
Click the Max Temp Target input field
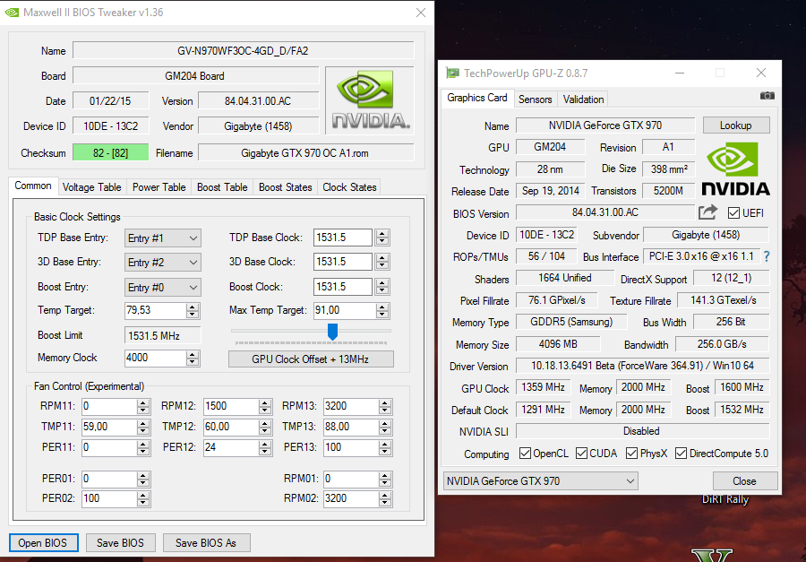(x=343, y=310)
